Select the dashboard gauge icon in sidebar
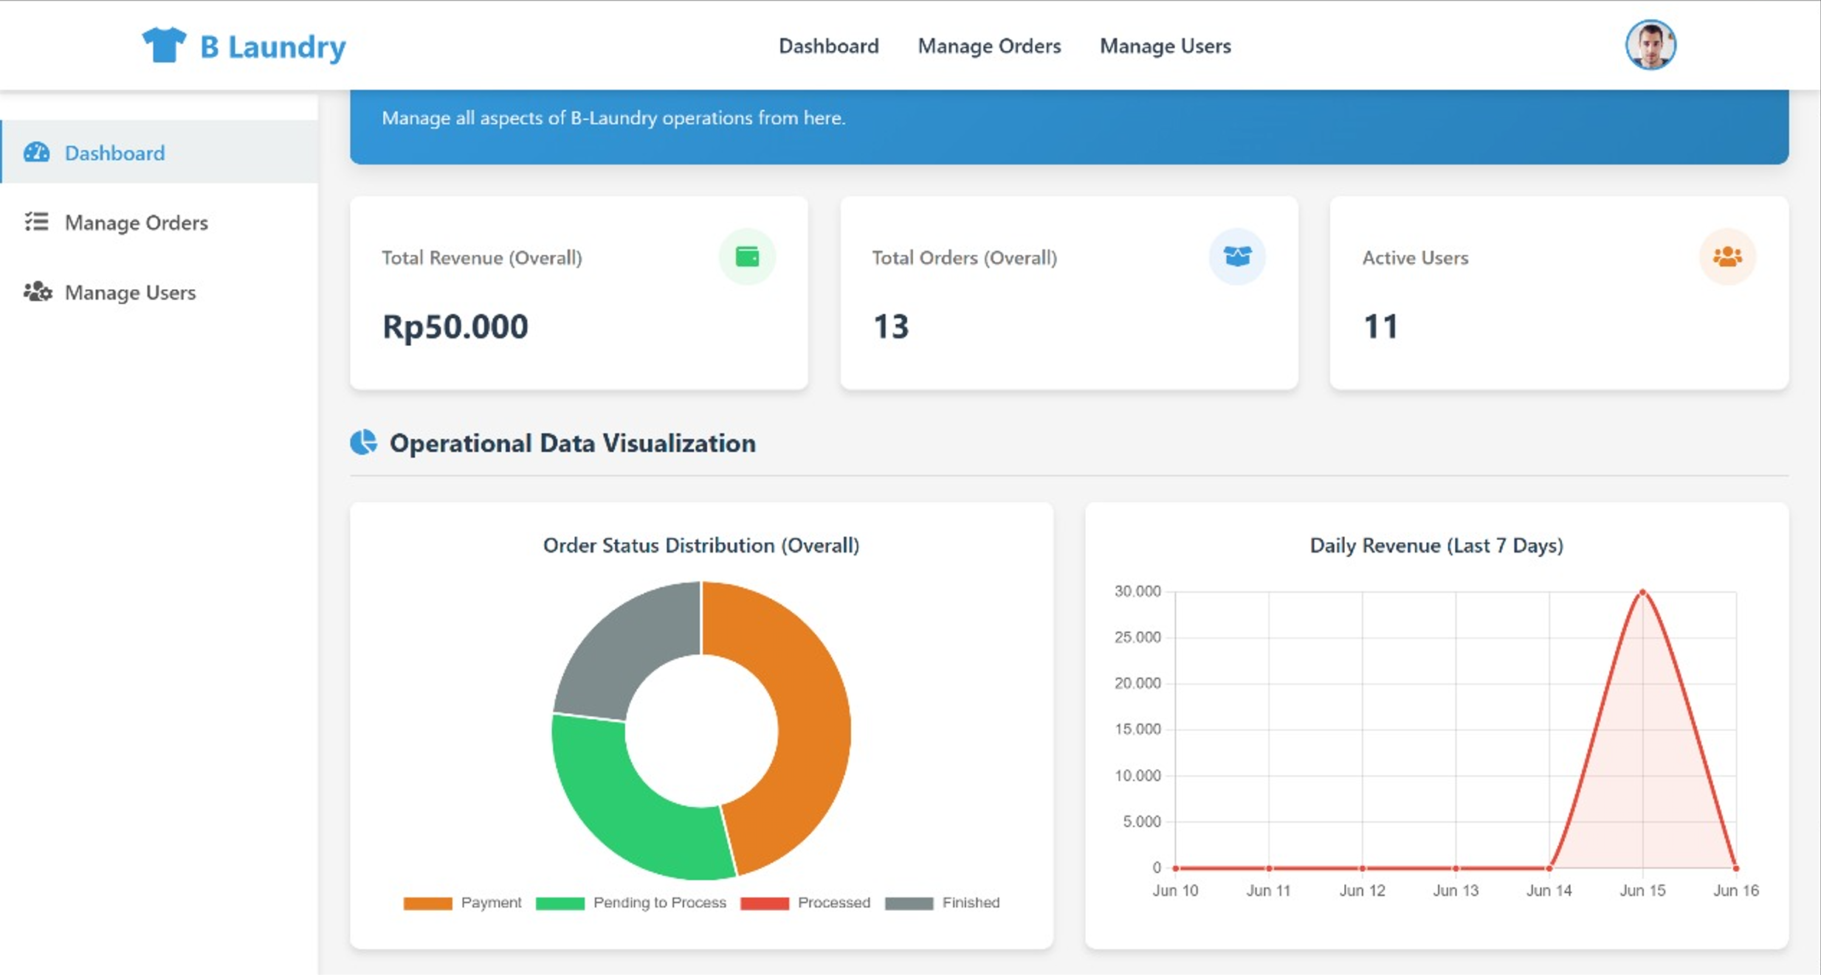 pos(38,153)
